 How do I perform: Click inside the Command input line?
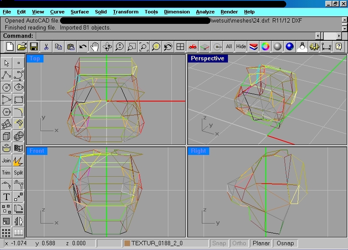[x=174, y=36]
